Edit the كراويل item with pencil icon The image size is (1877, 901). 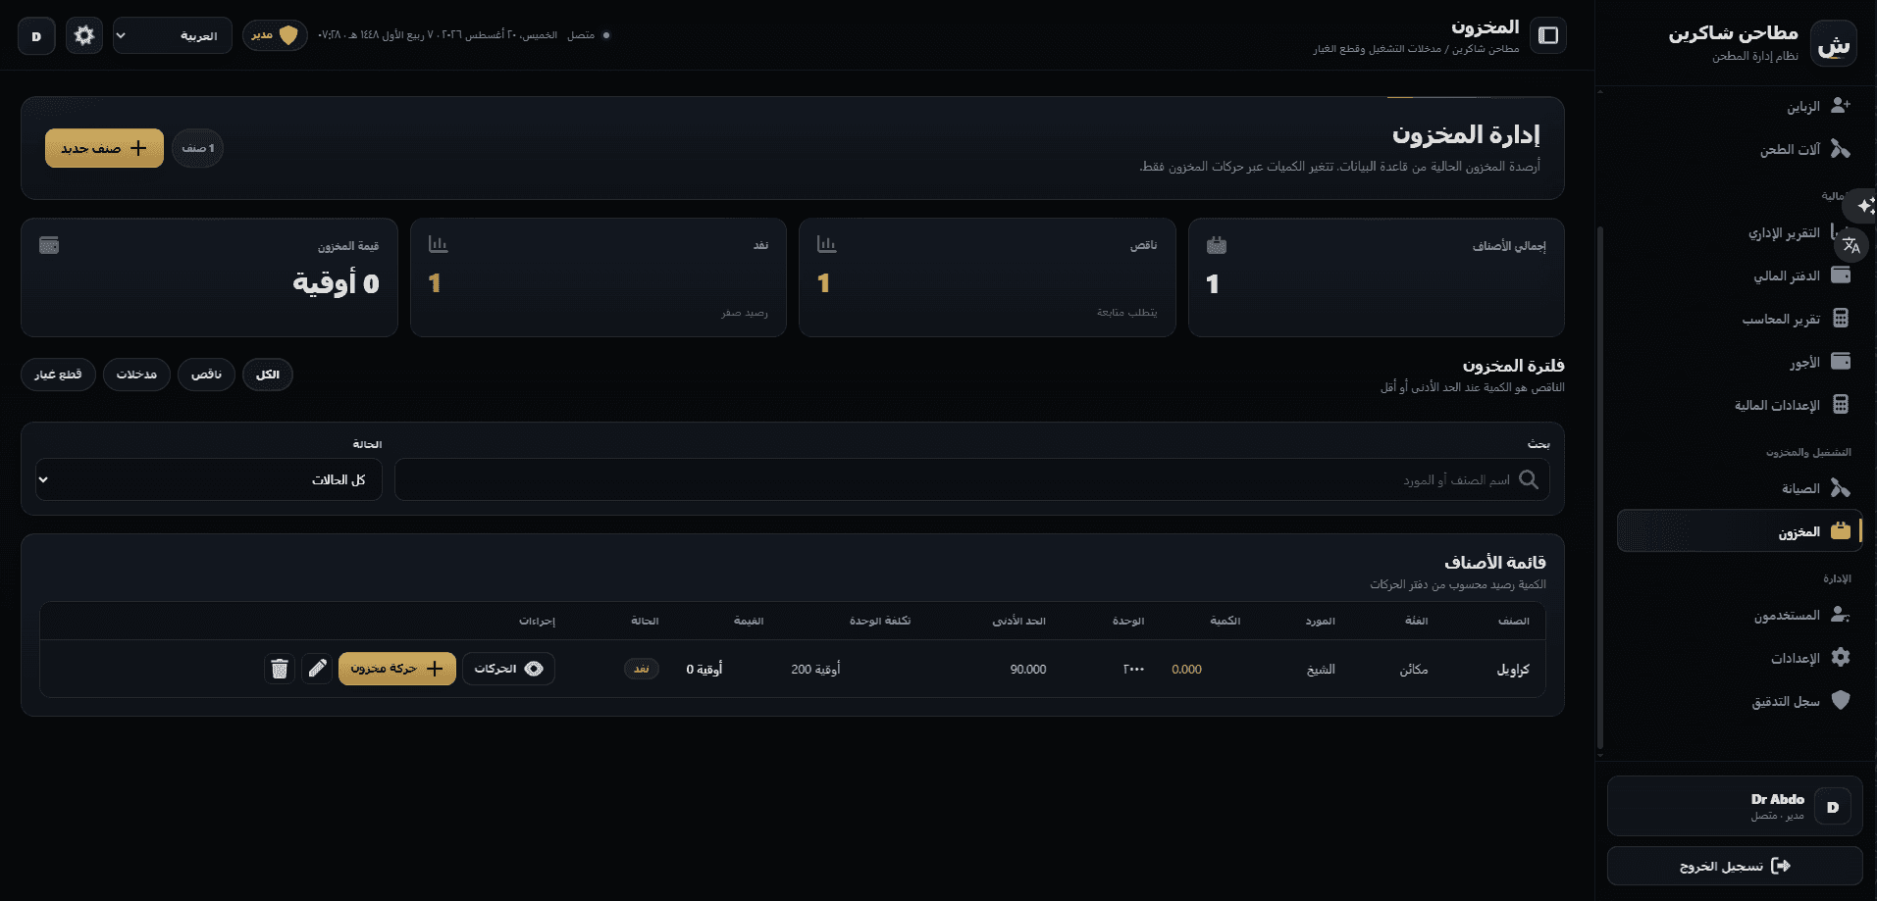317,669
